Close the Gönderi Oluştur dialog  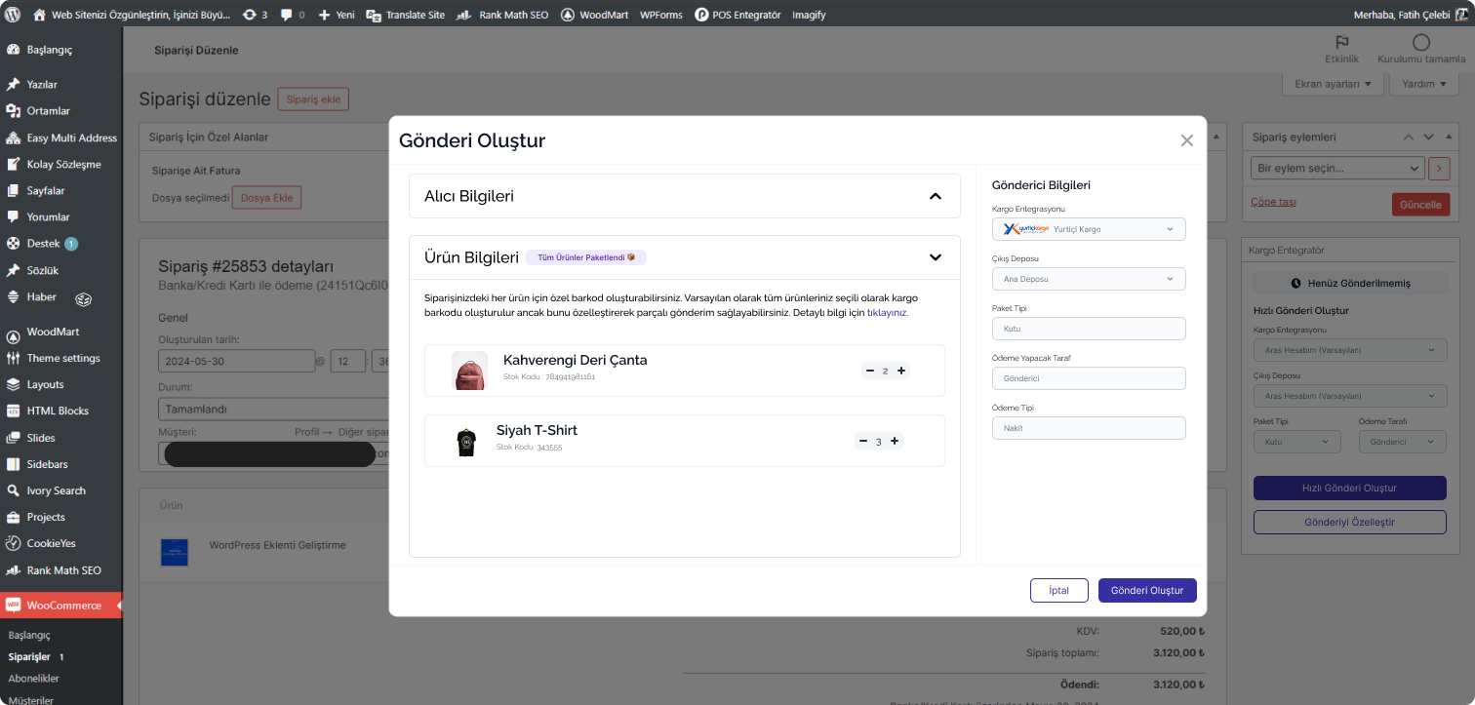pos(1187,140)
